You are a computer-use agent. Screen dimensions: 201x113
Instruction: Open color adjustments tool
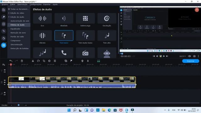(x=49, y=61)
